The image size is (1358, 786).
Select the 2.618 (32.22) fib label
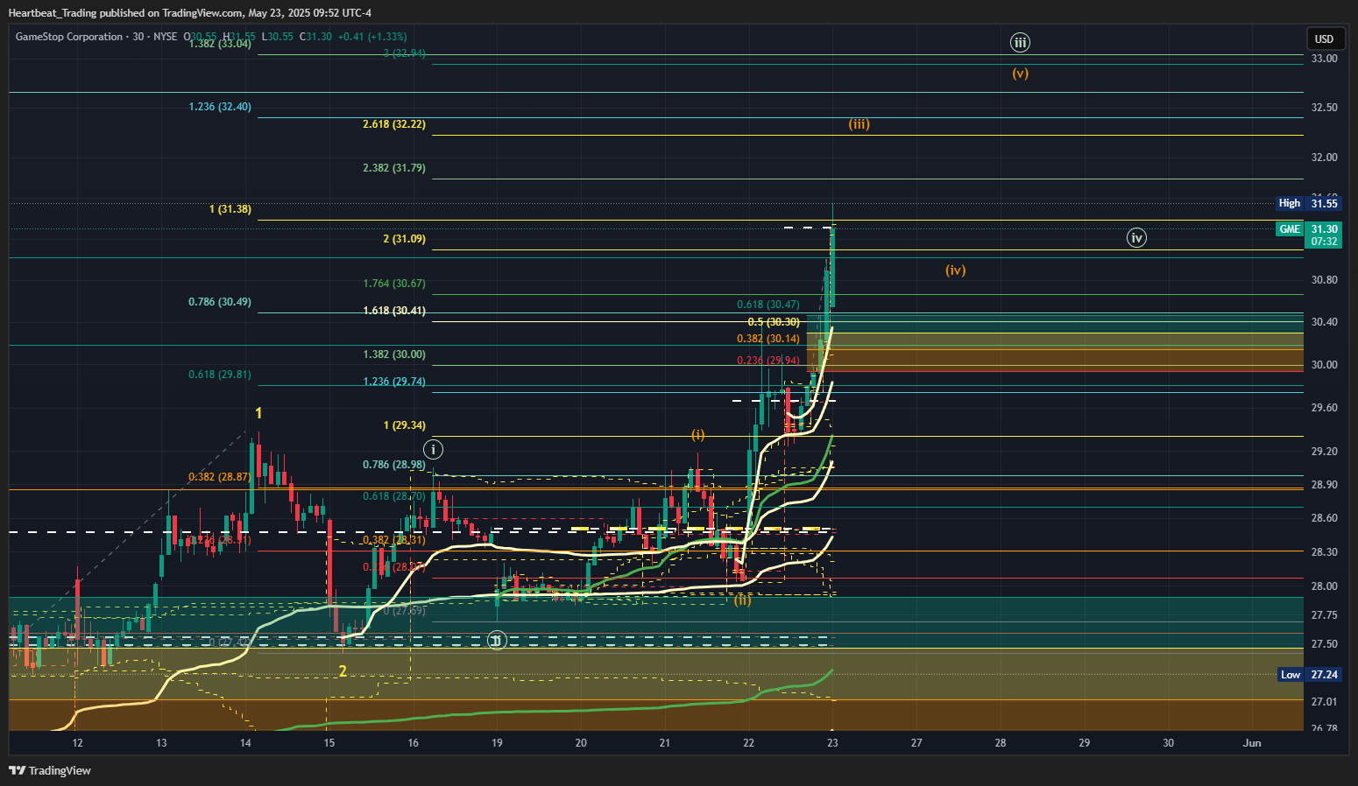point(394,124)
